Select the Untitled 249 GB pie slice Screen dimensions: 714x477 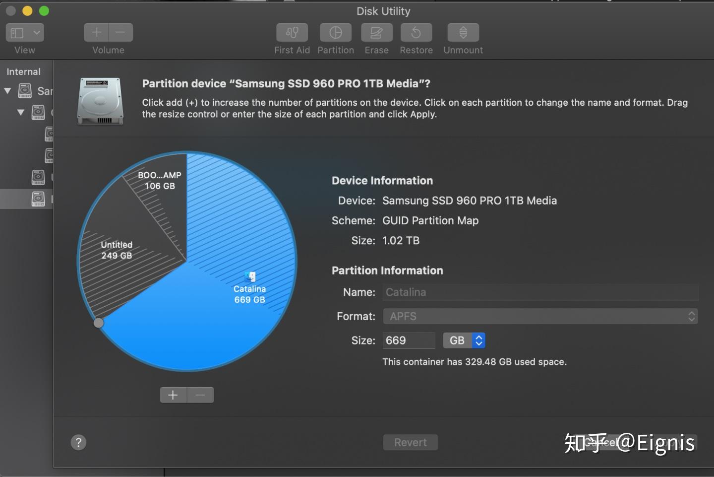coord(117,250)
